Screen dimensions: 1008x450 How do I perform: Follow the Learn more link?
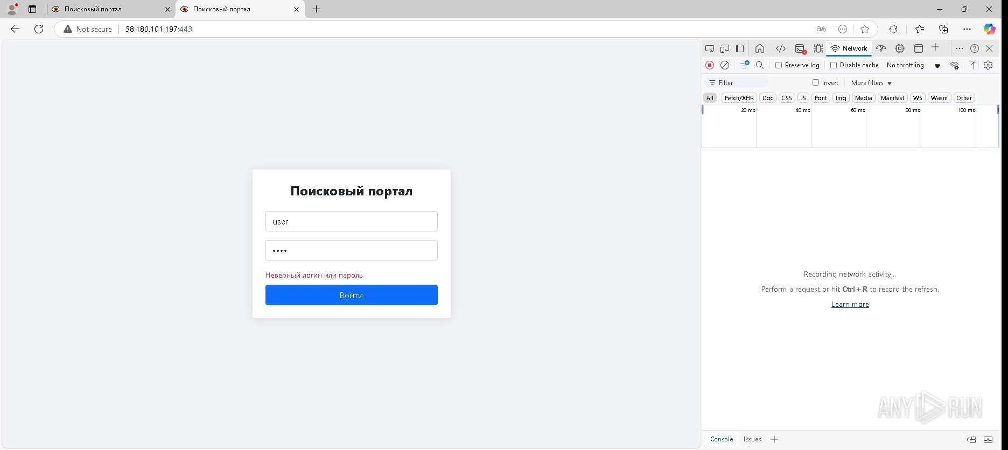[x=850, y=304]
